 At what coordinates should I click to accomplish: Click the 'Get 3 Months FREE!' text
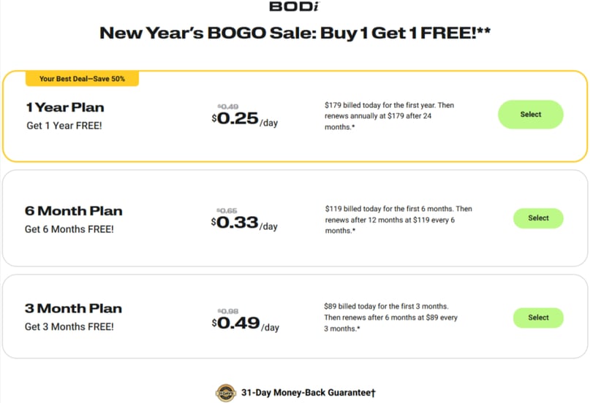(x=69, y=327)
